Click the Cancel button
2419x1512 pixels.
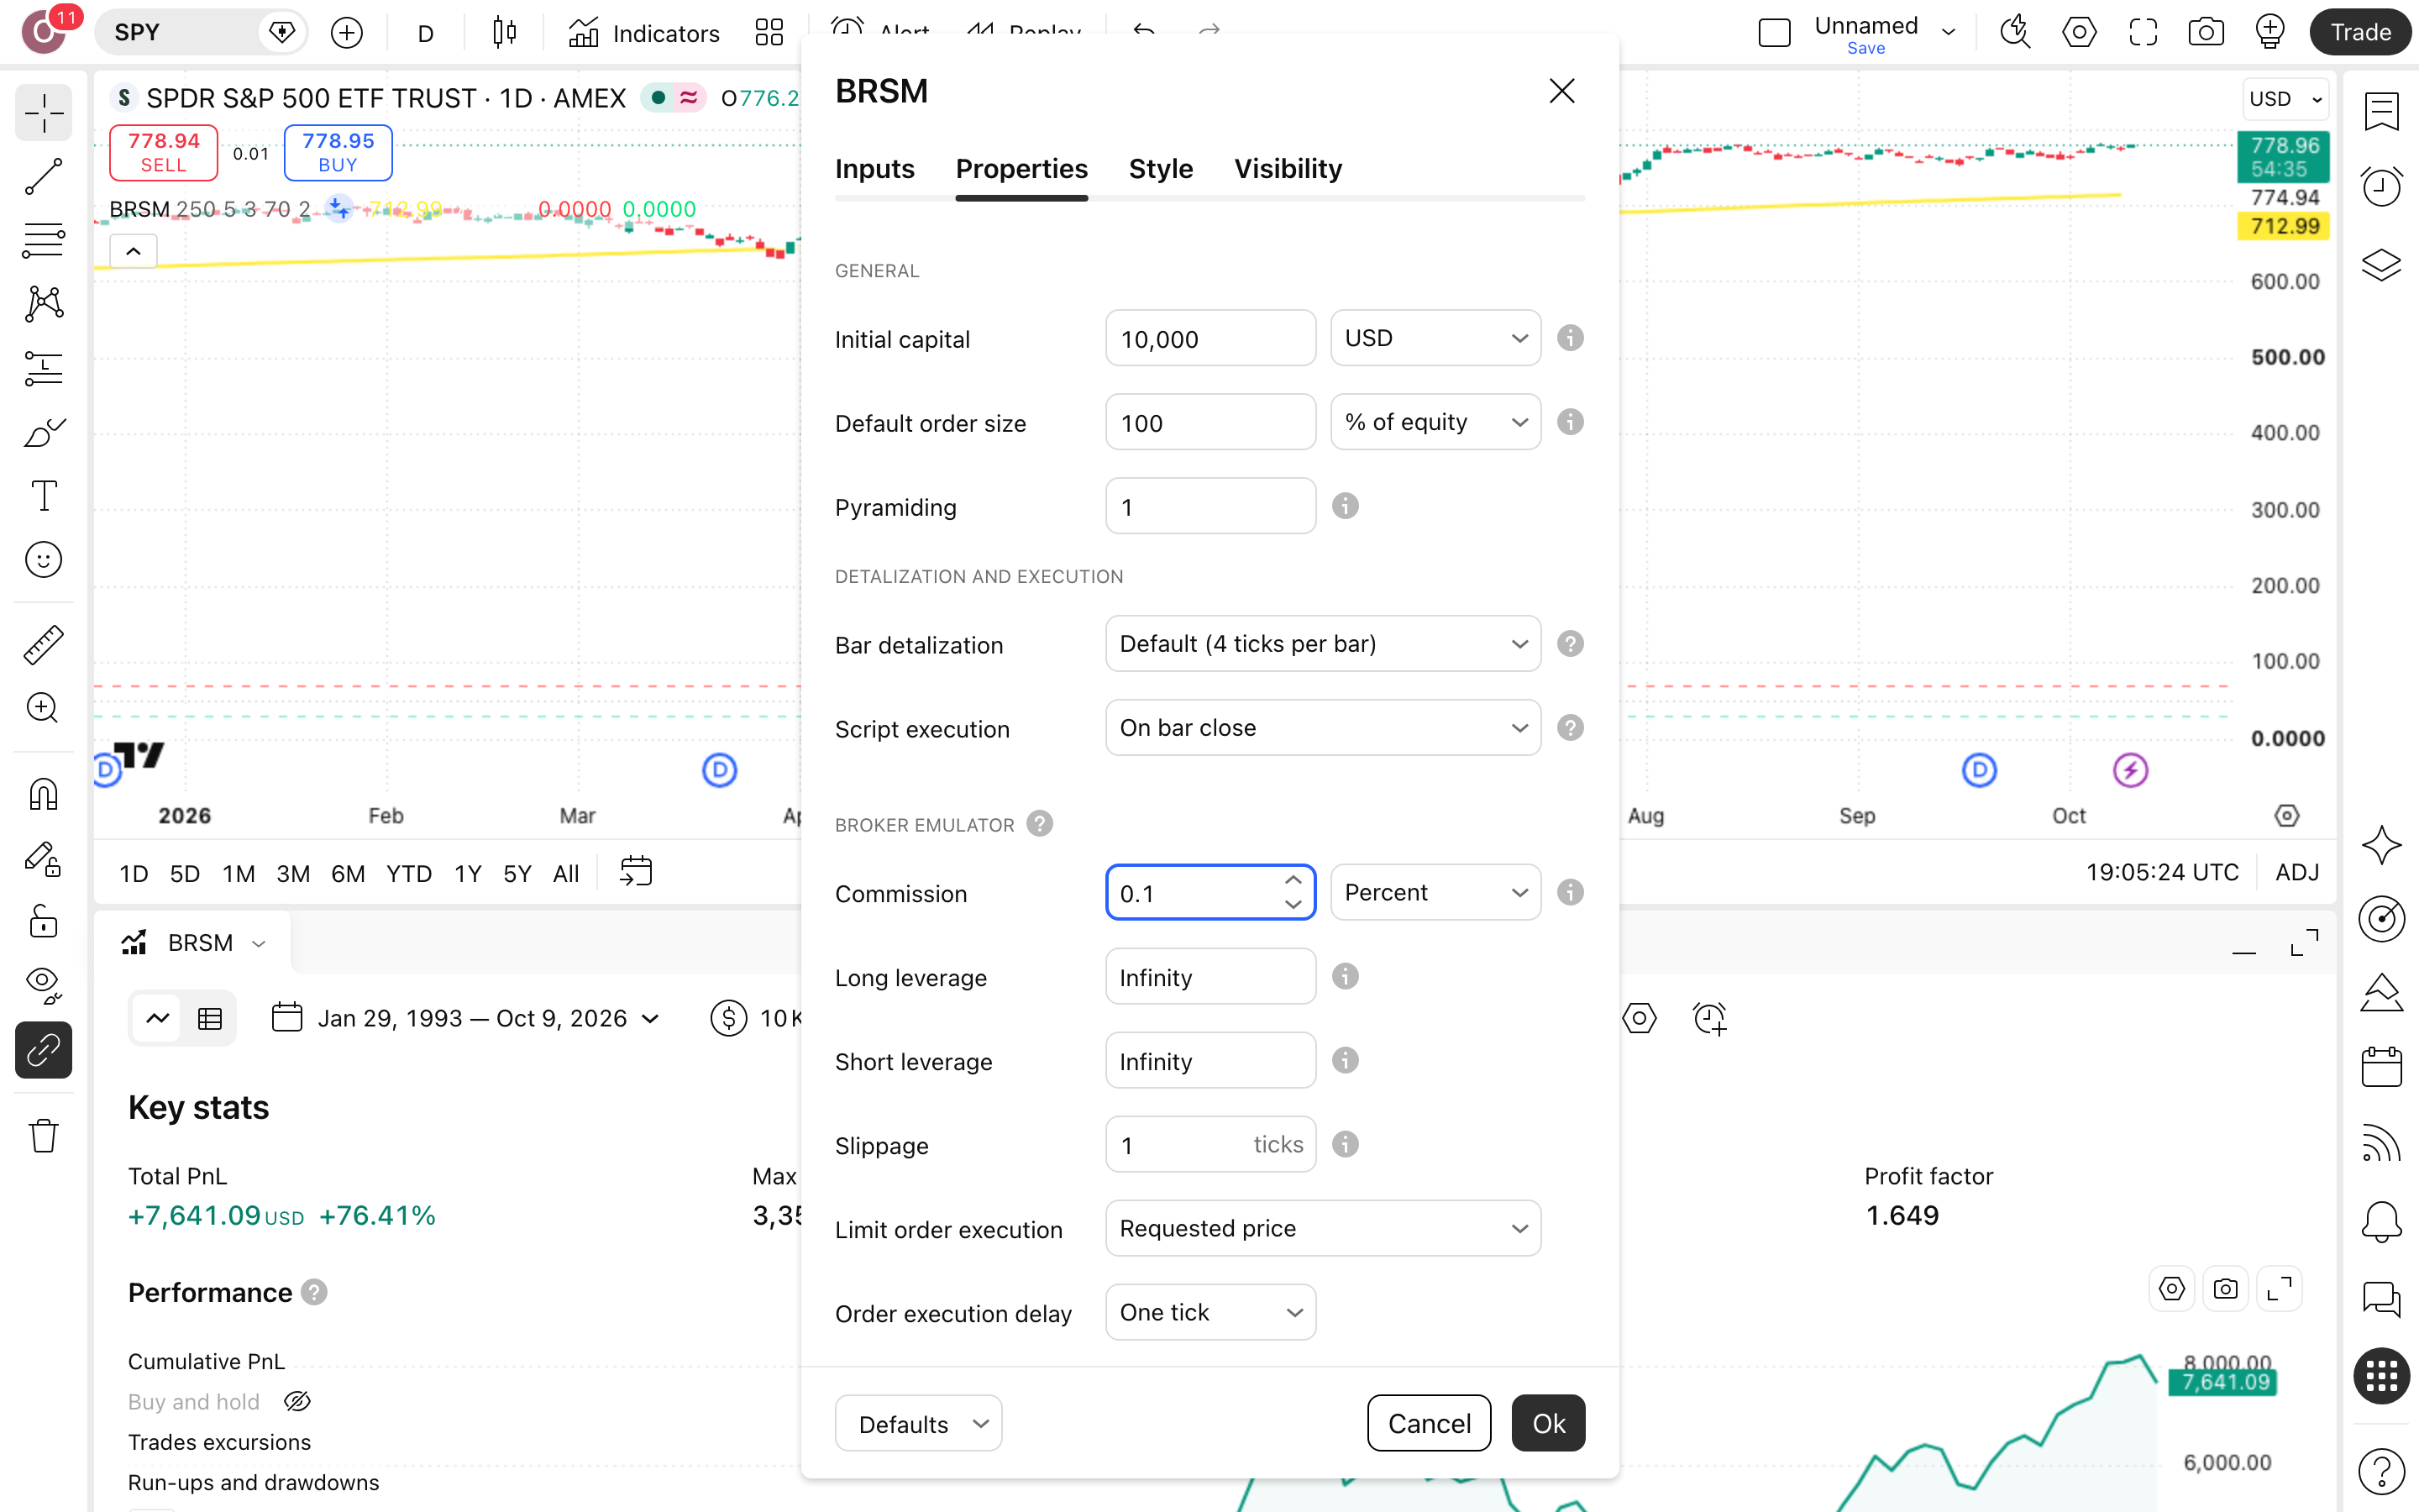(1430, 1423)
